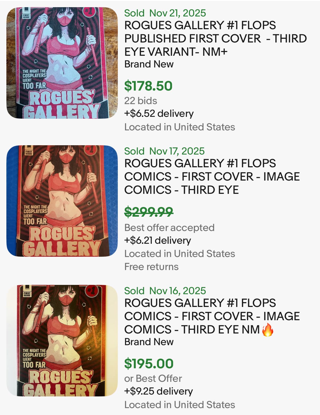Click the 'Sold Nov 21, 2025' label
Screen dimensions: 320x415
(165, 13)
